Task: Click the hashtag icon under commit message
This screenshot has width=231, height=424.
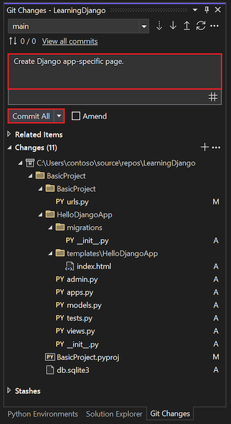Action: tap(213, 97)
